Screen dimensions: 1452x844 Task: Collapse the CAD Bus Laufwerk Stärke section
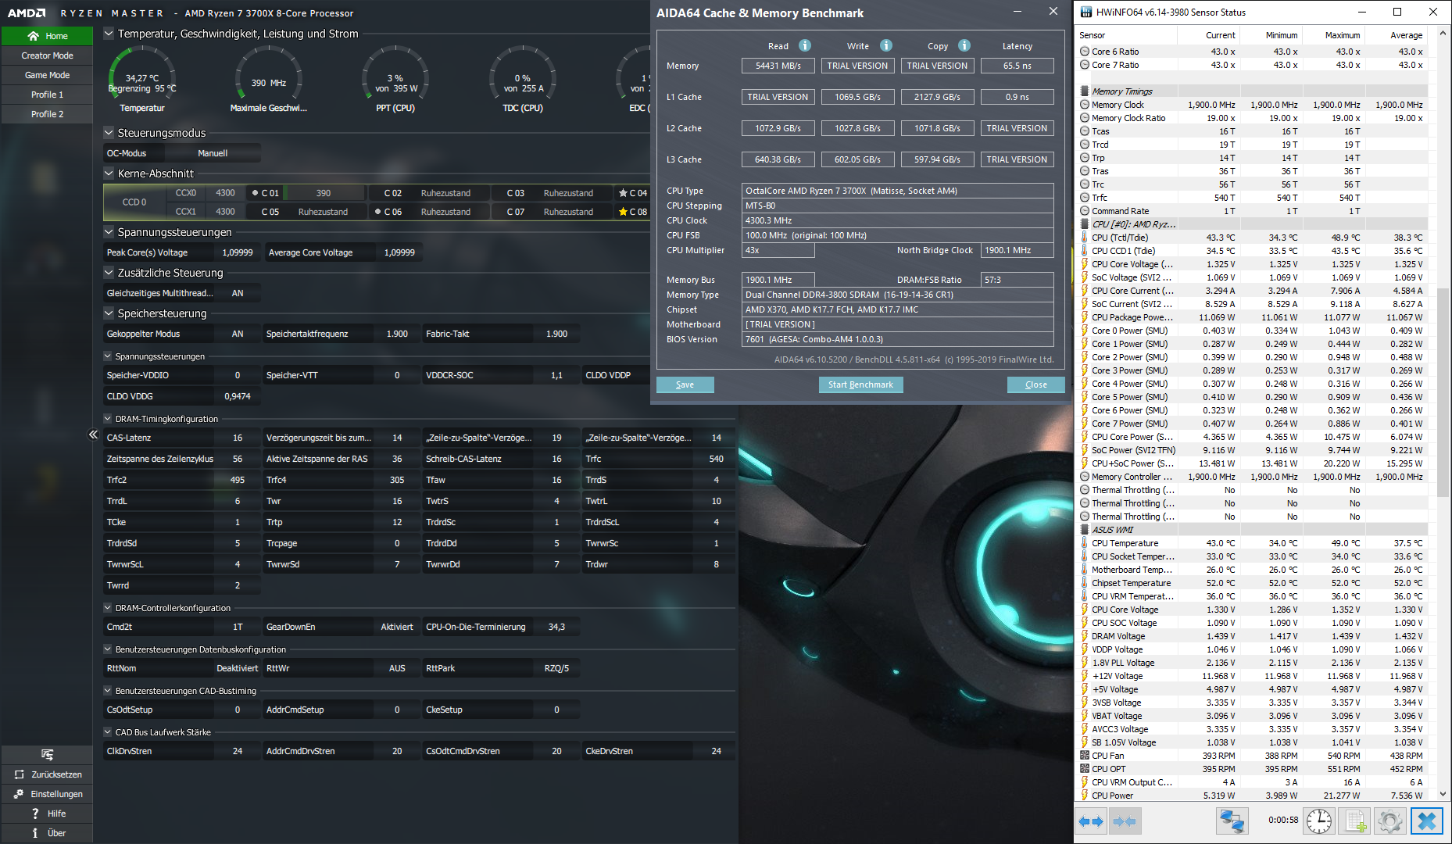(108, 732)
